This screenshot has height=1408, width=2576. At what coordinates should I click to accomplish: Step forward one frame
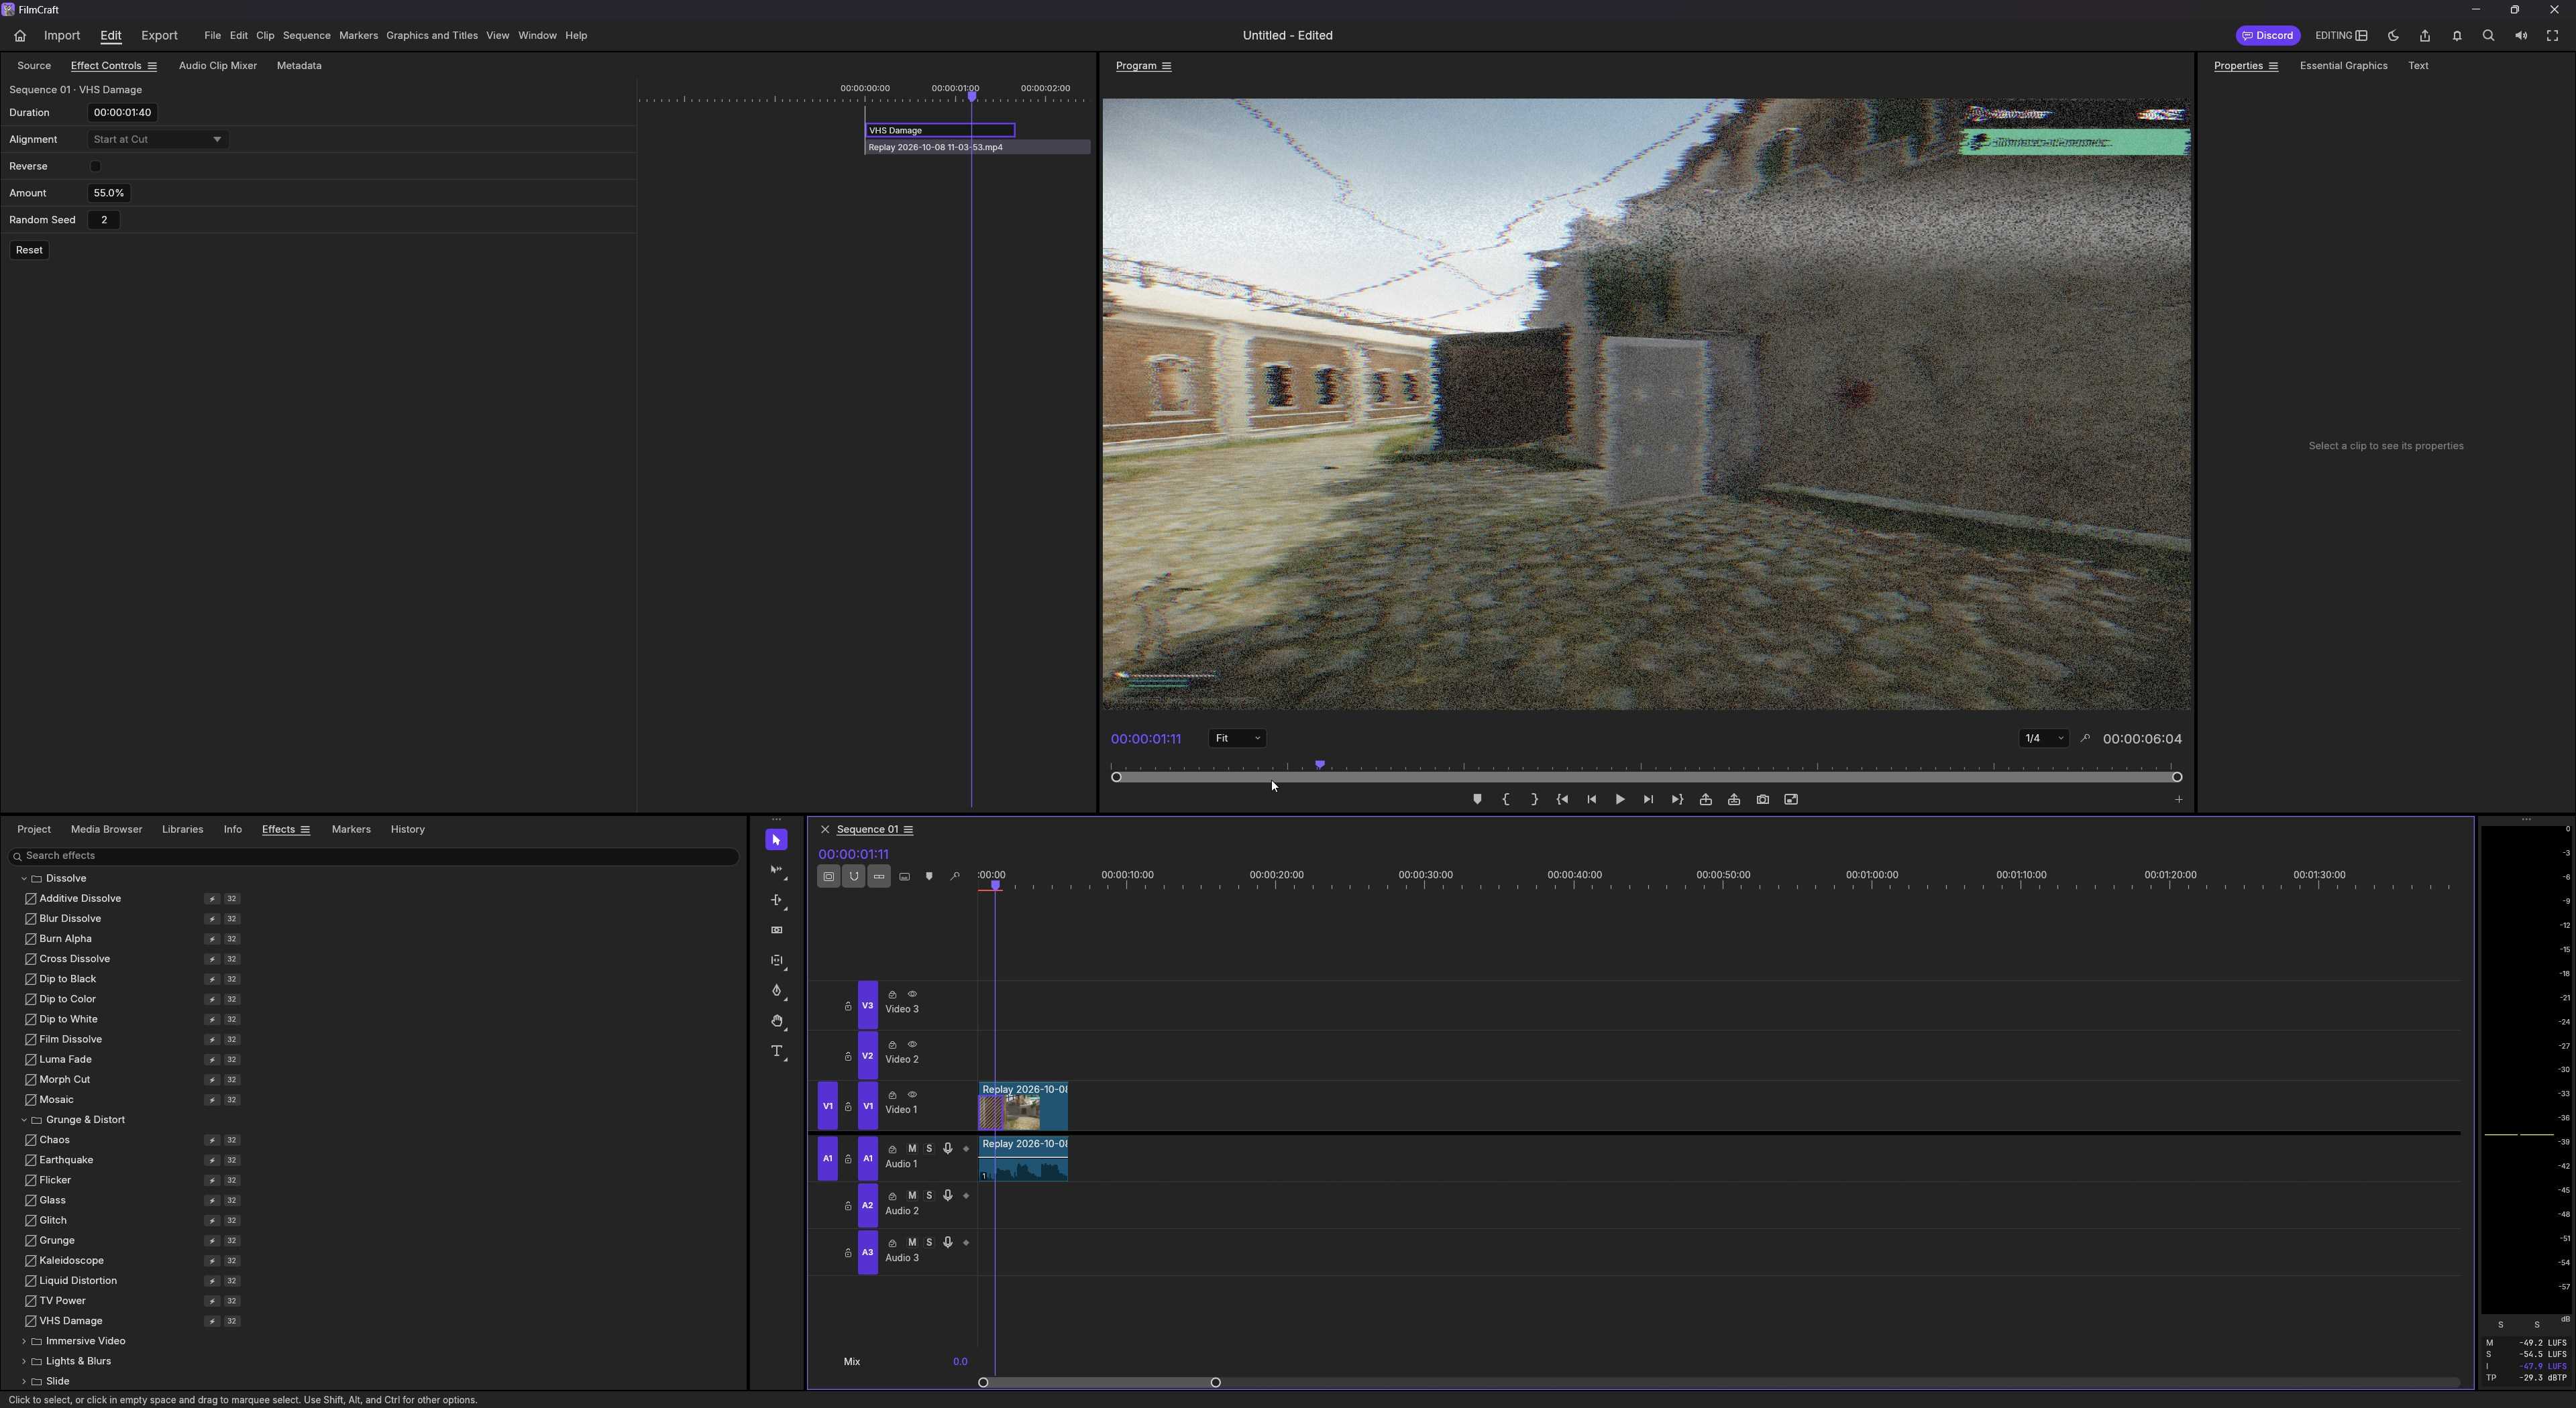click(x=1648, y=799)
